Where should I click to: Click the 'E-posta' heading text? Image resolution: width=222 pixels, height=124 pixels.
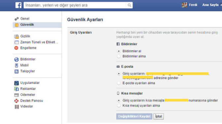click(127, 67)
